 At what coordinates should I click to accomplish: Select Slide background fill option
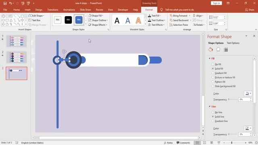[x=213, y=86]
